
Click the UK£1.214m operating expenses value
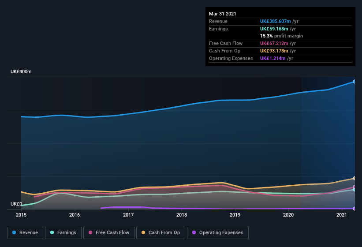(x=272, y=58)
